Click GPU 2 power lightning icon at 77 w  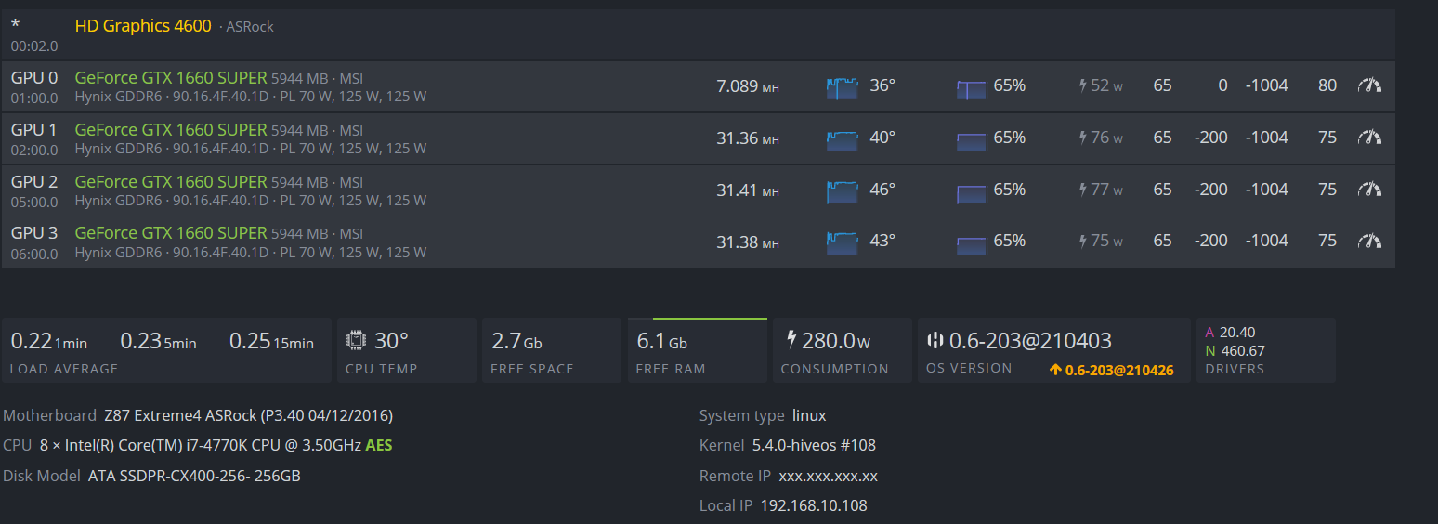click(1083, 190)
